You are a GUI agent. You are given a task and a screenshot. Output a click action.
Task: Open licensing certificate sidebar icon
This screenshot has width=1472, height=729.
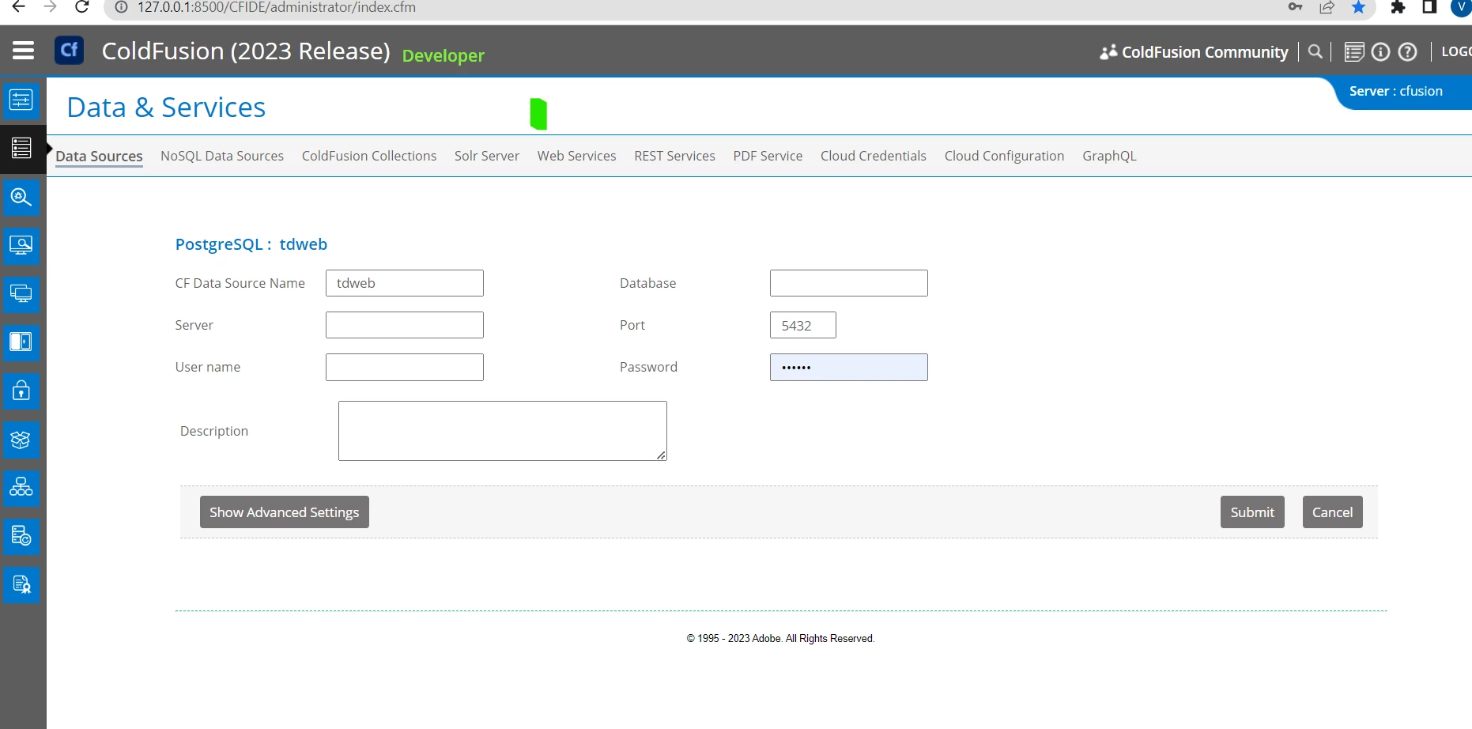21,585
